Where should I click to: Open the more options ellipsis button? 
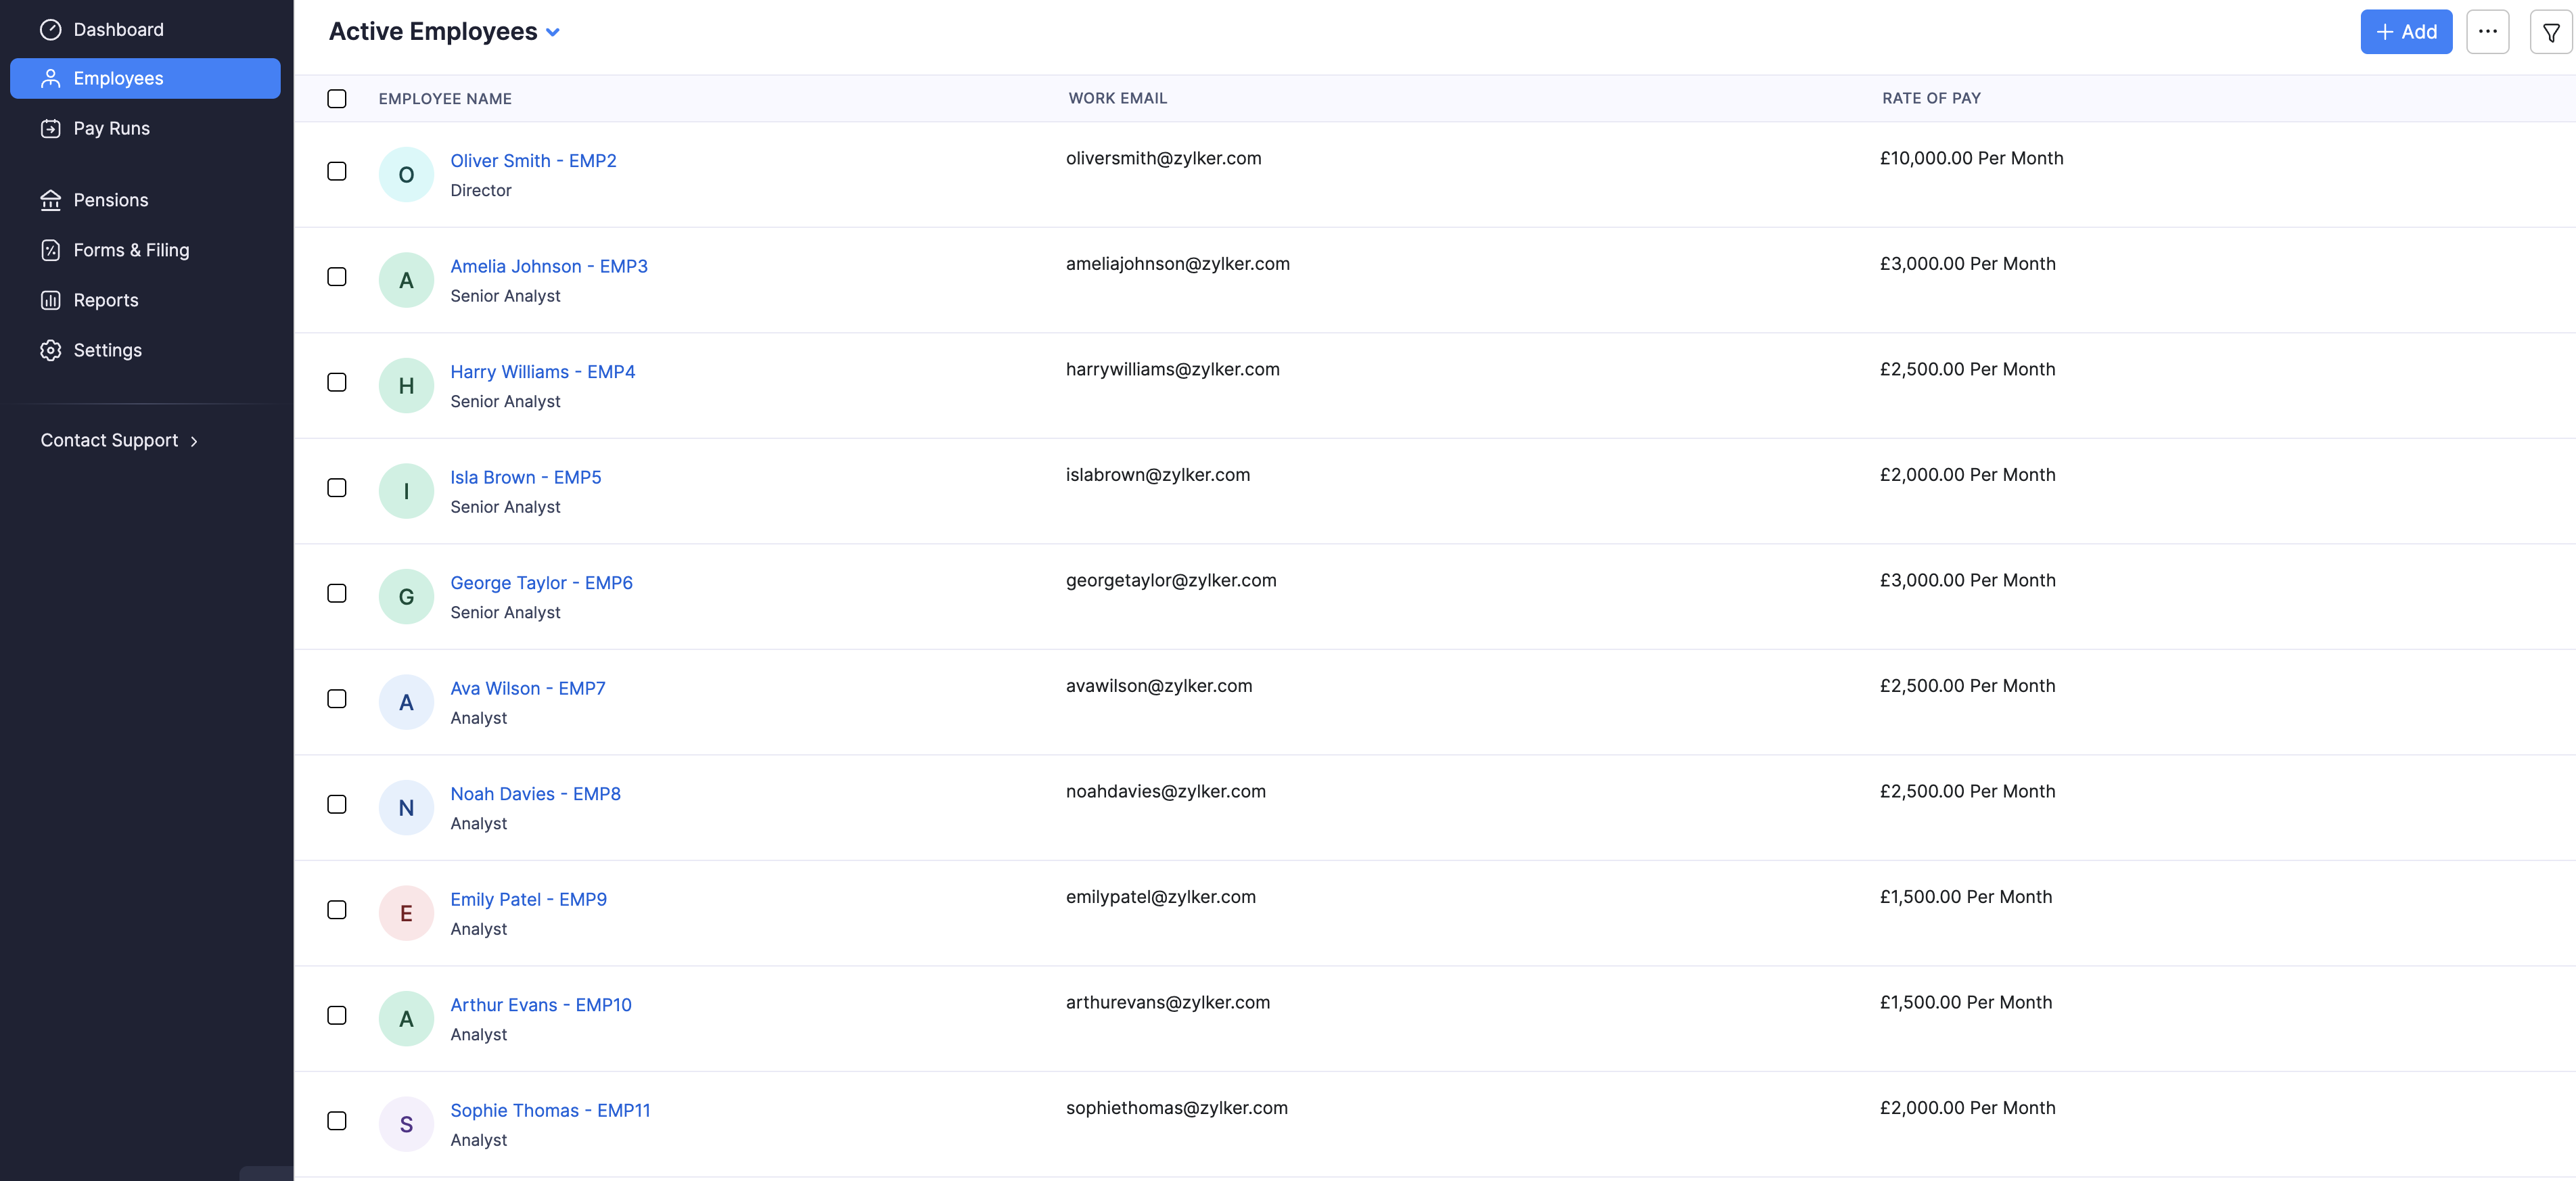pyautogui.click(x=2487, y=32)
